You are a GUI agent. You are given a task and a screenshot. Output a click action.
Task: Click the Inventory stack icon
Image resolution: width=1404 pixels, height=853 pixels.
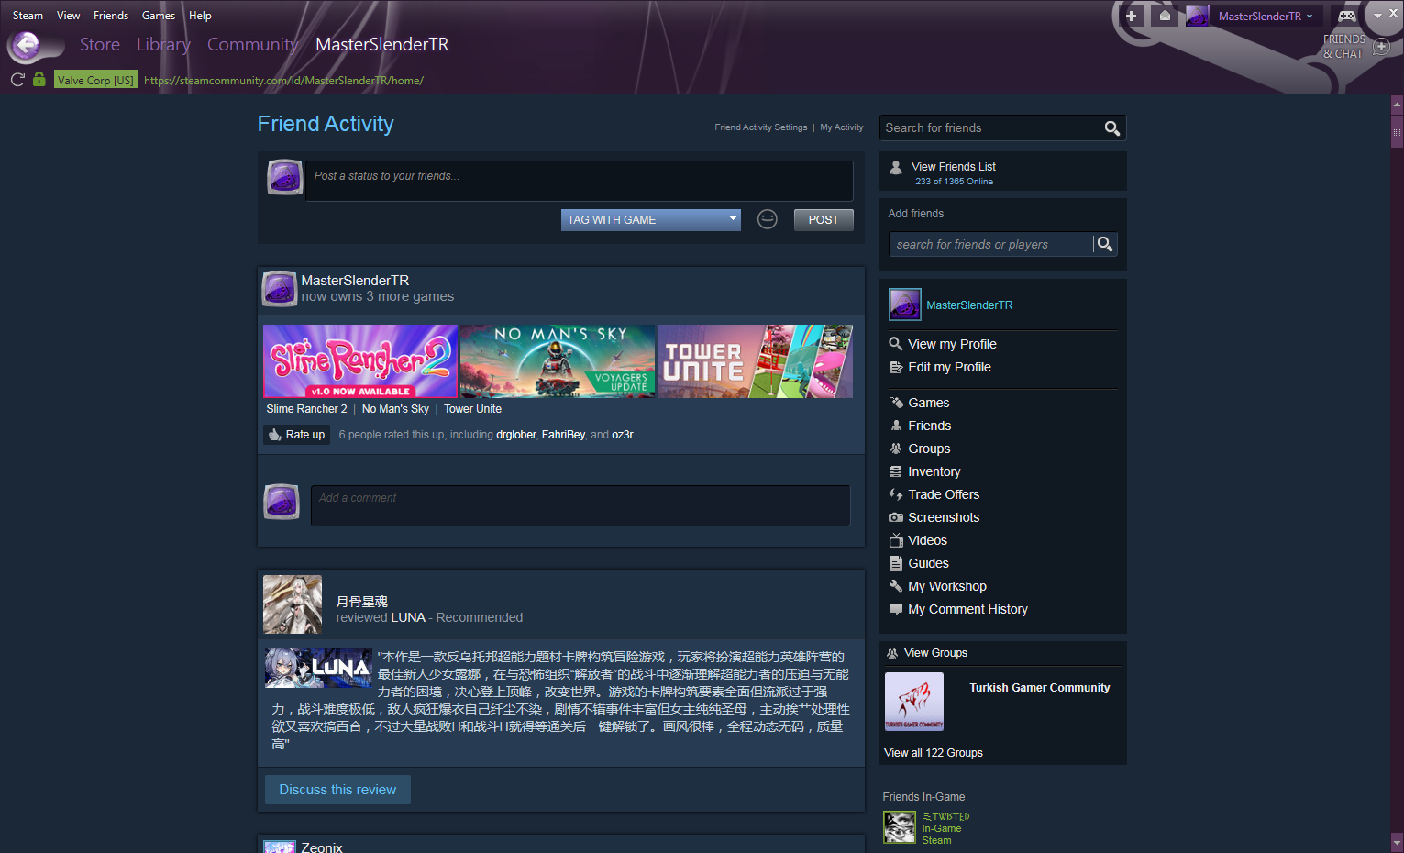[x=896, y=471]
